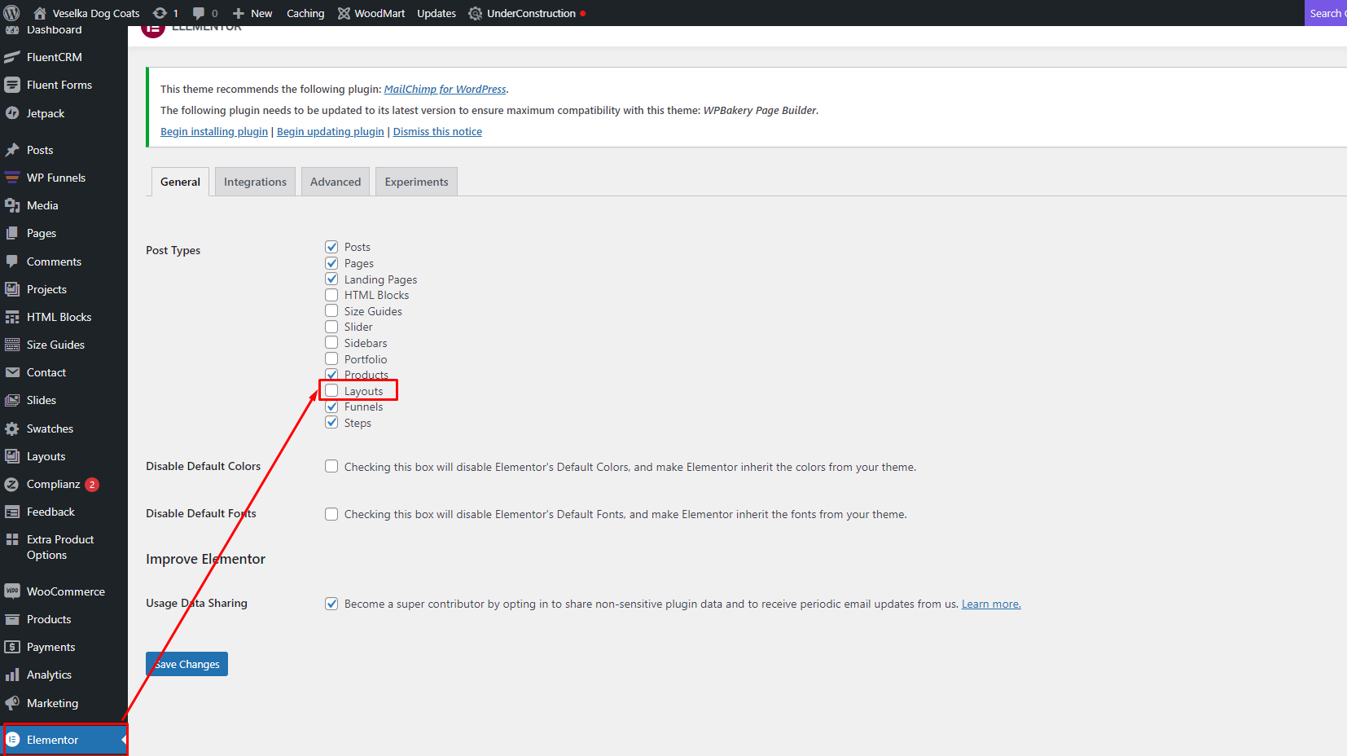Click the plus icon next to New

[x=239, y=13]
